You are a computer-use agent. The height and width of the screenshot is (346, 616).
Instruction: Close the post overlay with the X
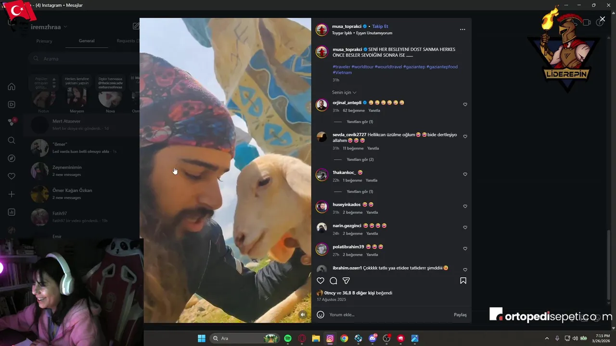[x=603, y=19]
